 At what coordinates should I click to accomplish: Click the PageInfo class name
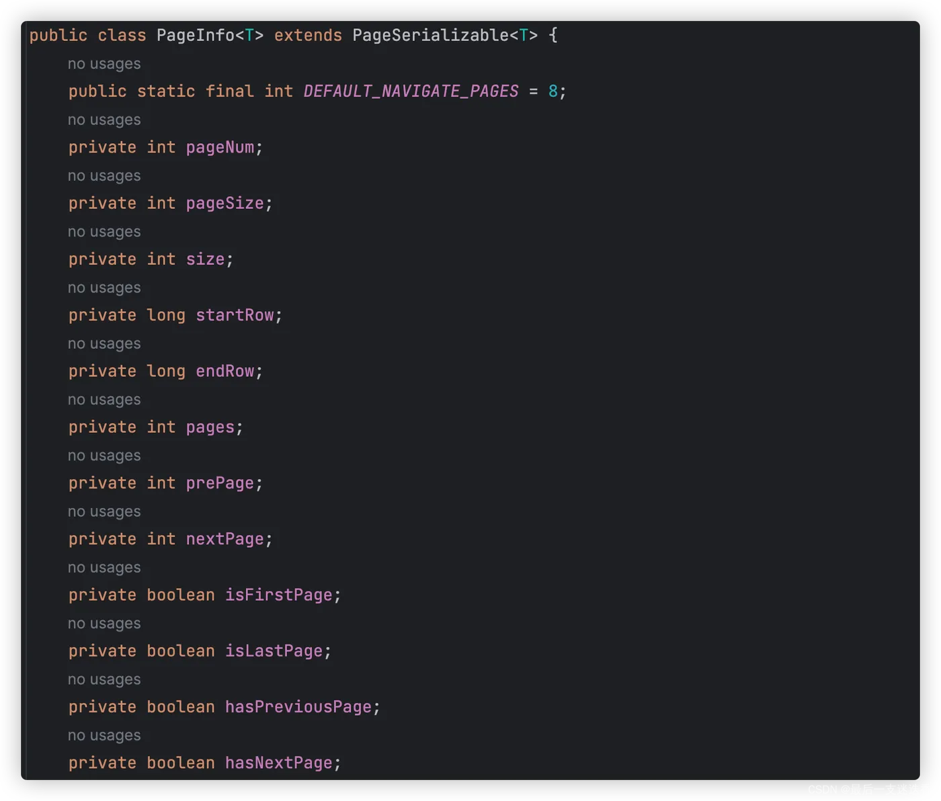[x=195, y=36]
